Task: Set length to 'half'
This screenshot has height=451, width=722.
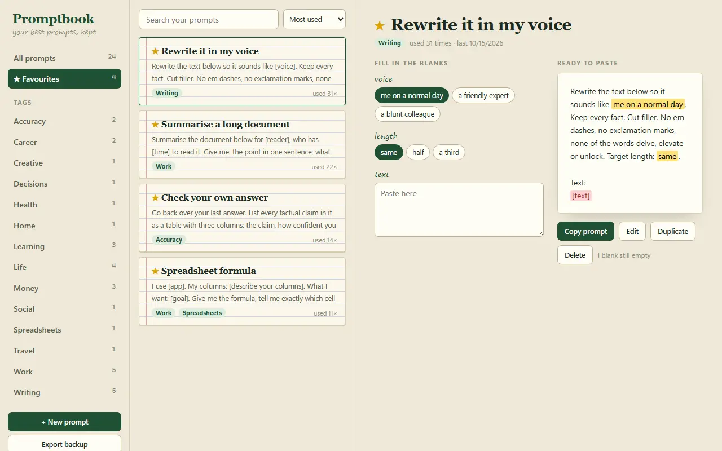Action: pyautogui.click(x=418, y=152)
